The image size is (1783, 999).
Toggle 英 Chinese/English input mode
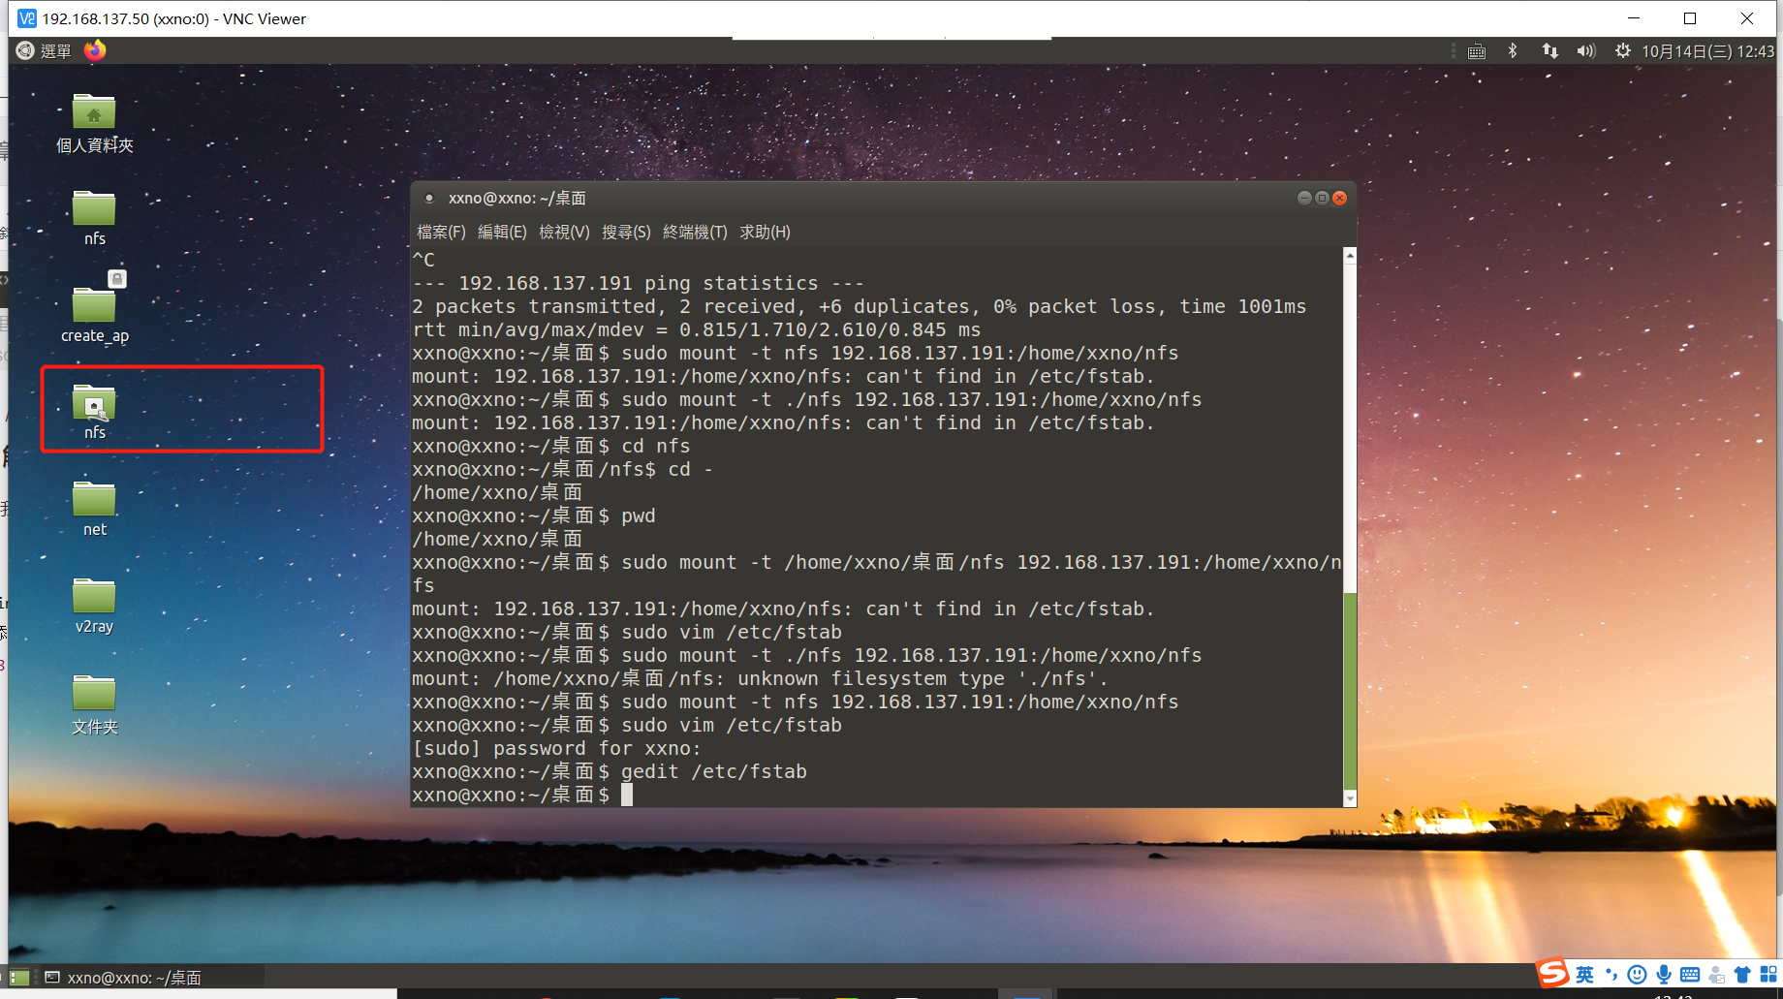(x=1584, y=974)
